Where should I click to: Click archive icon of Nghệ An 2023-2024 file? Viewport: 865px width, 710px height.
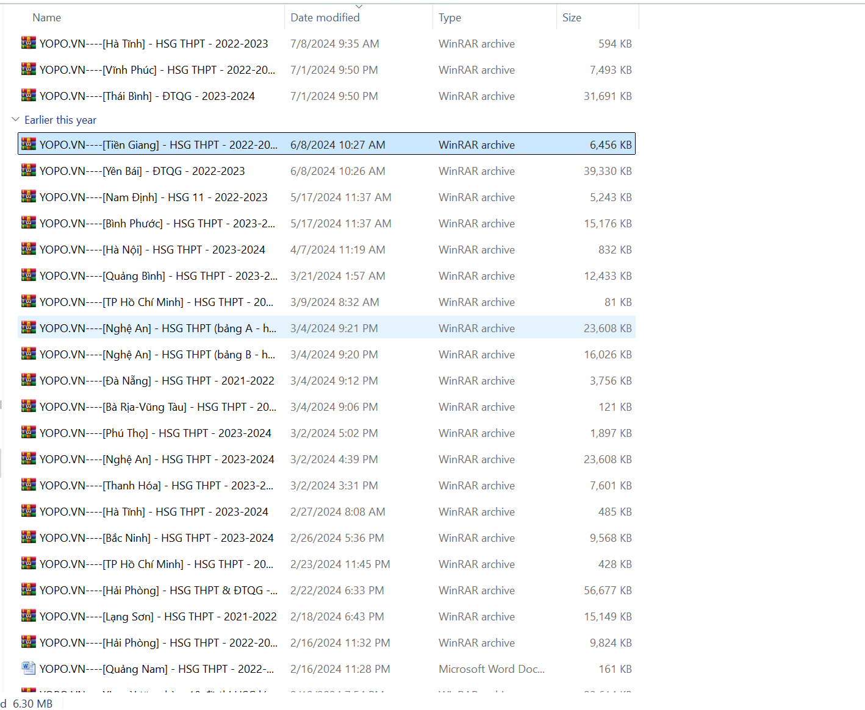29,458
